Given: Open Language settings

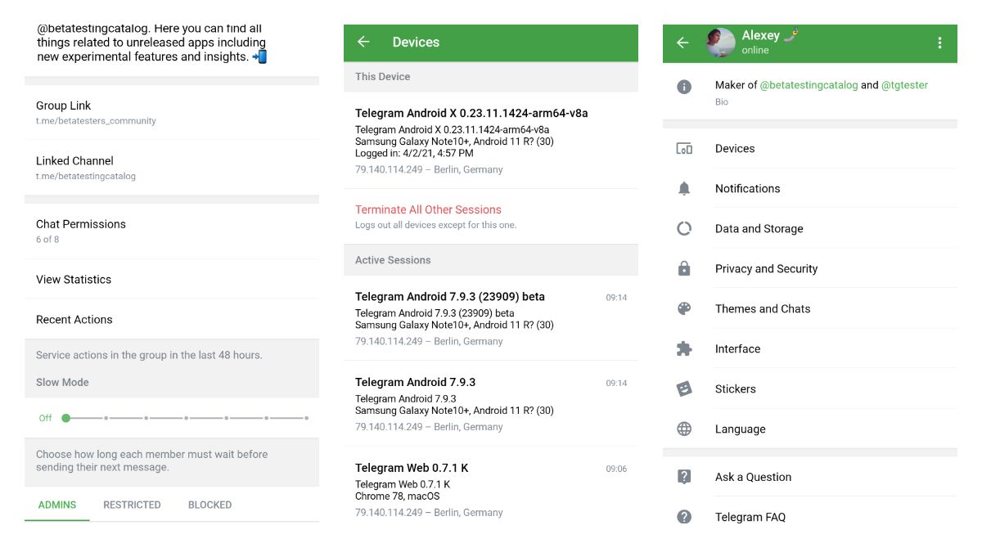Looking at the screenshot, I should [810, 429].
